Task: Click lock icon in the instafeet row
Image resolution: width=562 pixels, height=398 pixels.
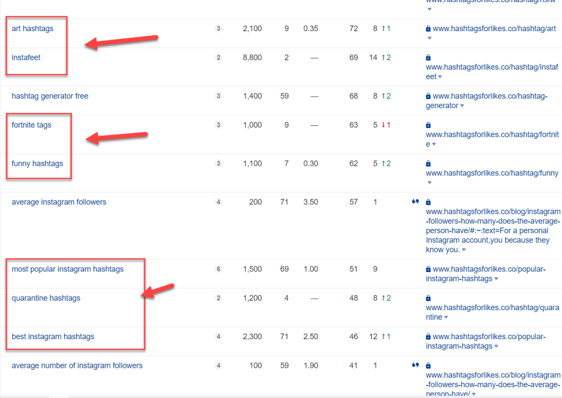Action: pos(428,58)
